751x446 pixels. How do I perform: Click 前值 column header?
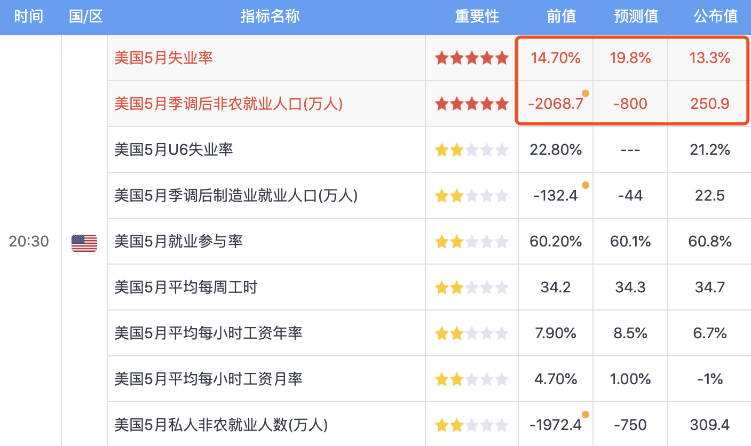tap(561, 16)
